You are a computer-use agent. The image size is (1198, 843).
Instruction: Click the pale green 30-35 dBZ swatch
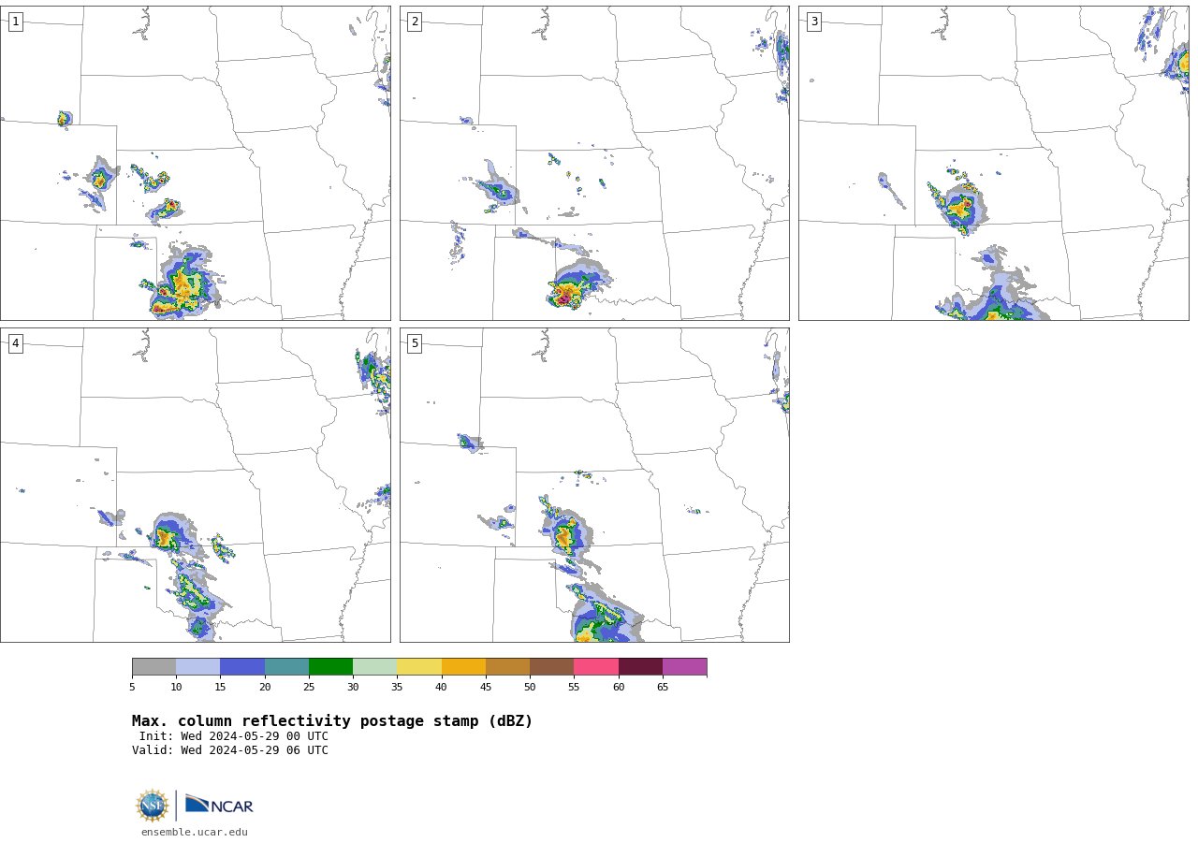(374, 667)
